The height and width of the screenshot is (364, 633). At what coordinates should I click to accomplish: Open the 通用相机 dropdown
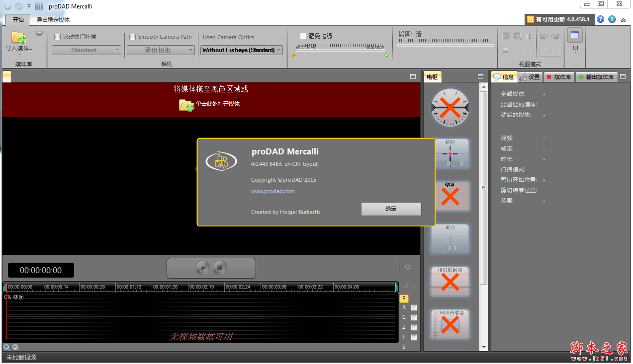[161, 50]
